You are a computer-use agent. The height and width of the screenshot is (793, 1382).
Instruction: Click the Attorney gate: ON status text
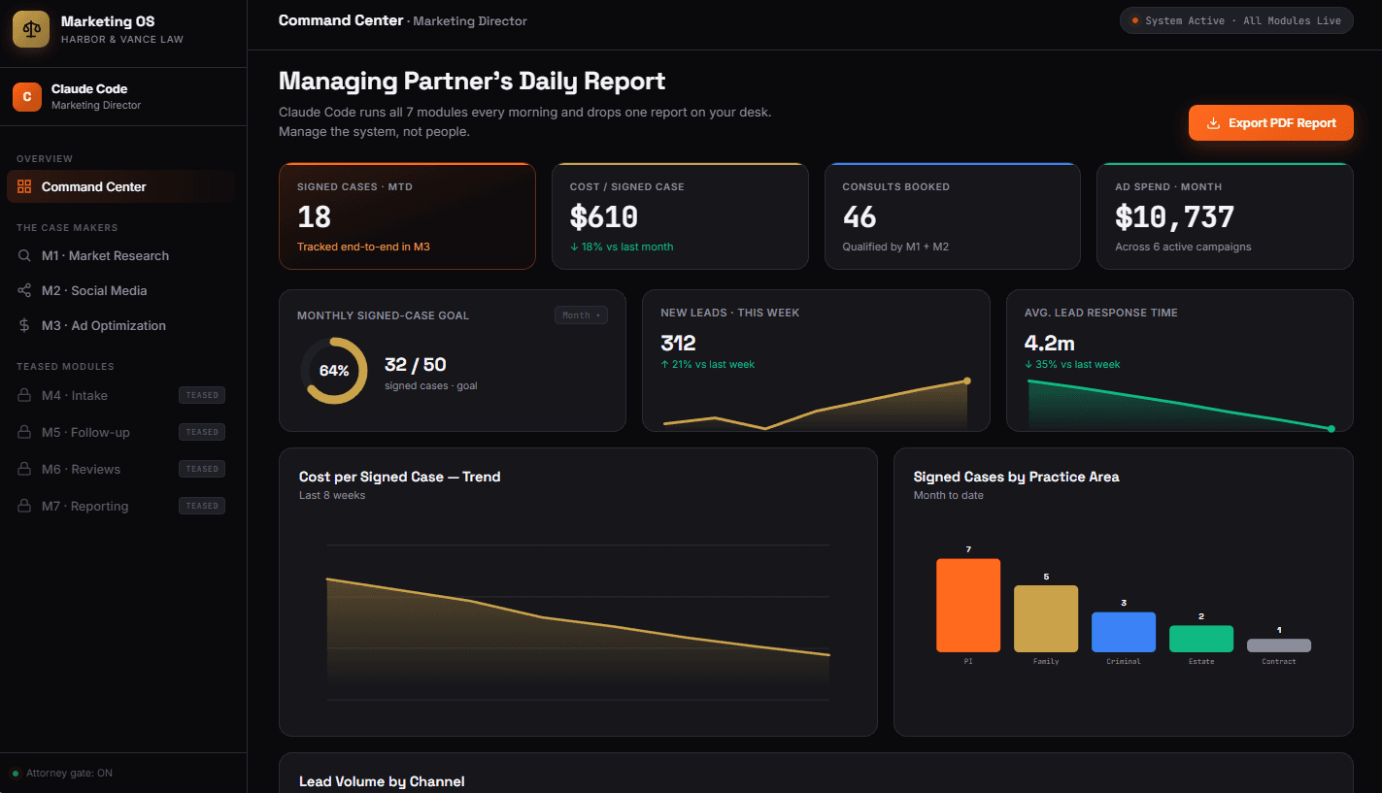point(69,774)
